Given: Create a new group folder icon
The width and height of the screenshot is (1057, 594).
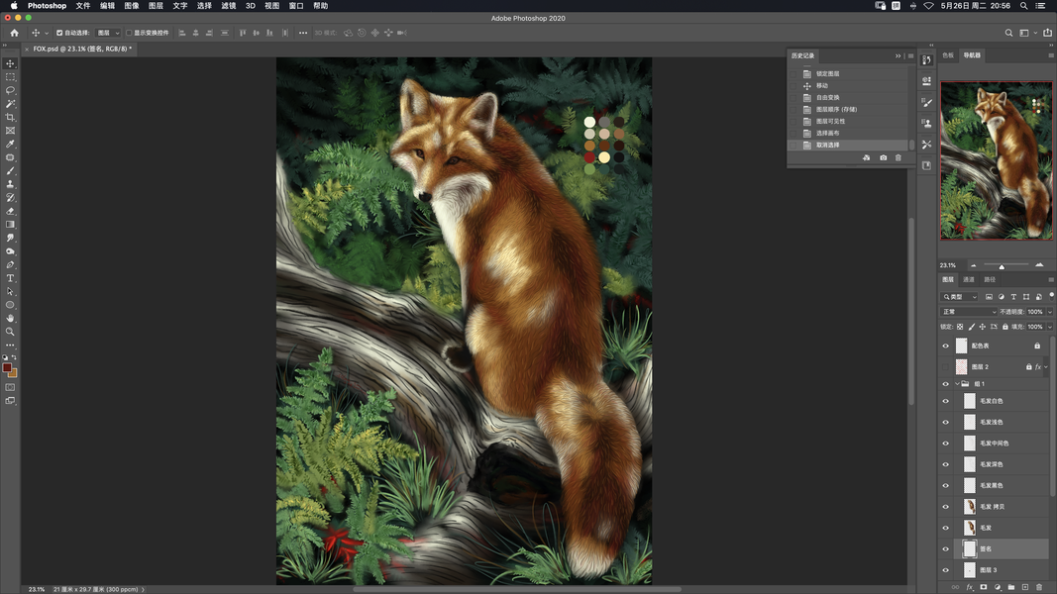Looking at the screenshot, I should click(x=1011, y=587).
